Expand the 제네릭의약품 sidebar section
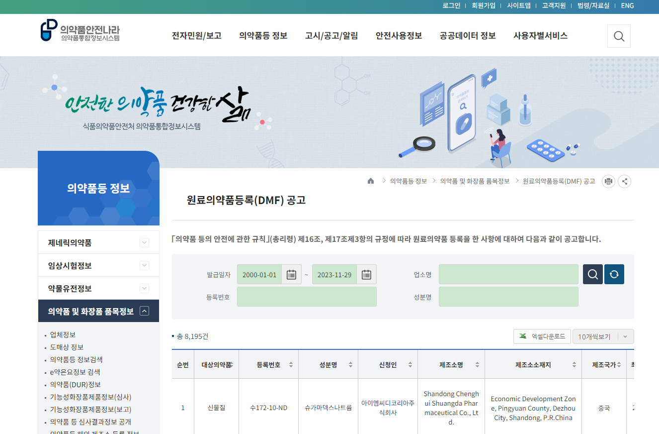The image size is (659, 434). 144,243
